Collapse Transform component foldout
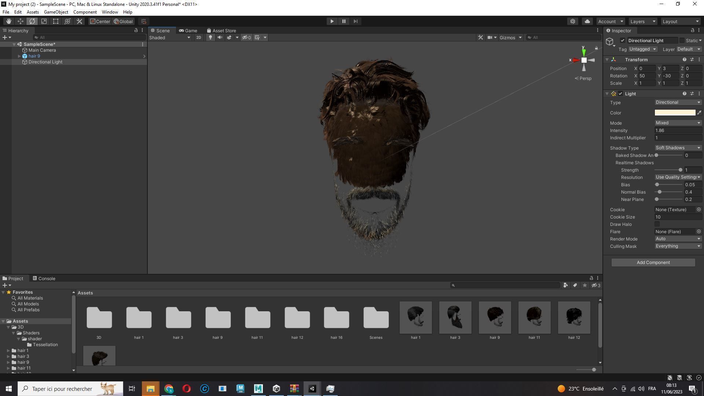 point(607,59)
